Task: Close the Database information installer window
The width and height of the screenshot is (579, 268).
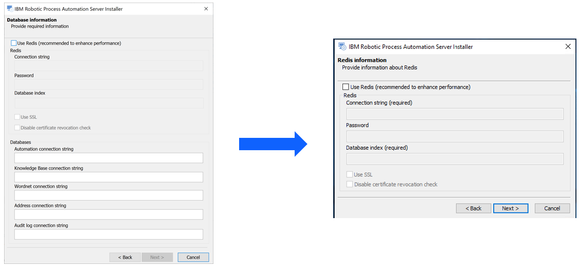Action: click(x=206, y=9)
